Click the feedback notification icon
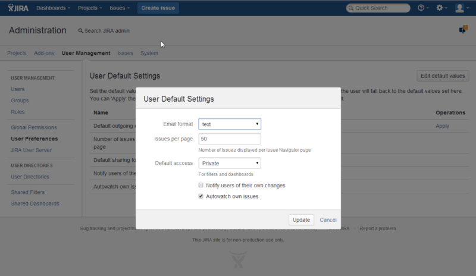Screen dimensions: 476x276 (x=464, y=30)
